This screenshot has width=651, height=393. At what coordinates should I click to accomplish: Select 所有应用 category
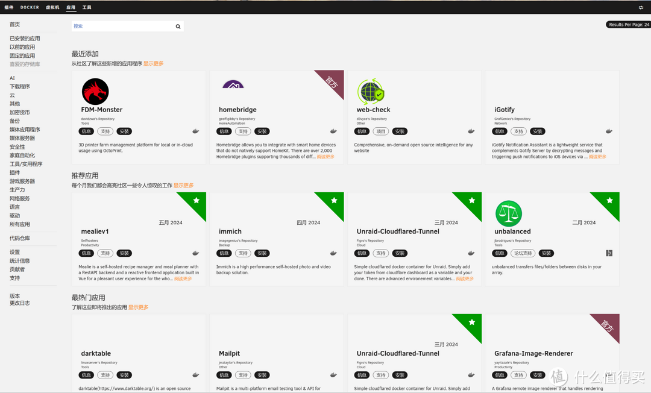coord(19,224)
